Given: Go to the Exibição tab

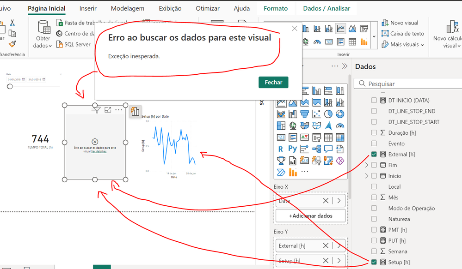Looking at the screenshot, I should point(170,8).
